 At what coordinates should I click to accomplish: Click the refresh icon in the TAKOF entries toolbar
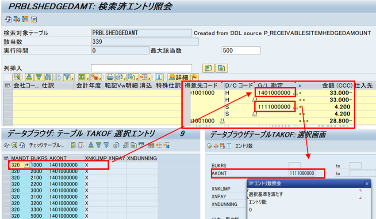click(22, 145)
